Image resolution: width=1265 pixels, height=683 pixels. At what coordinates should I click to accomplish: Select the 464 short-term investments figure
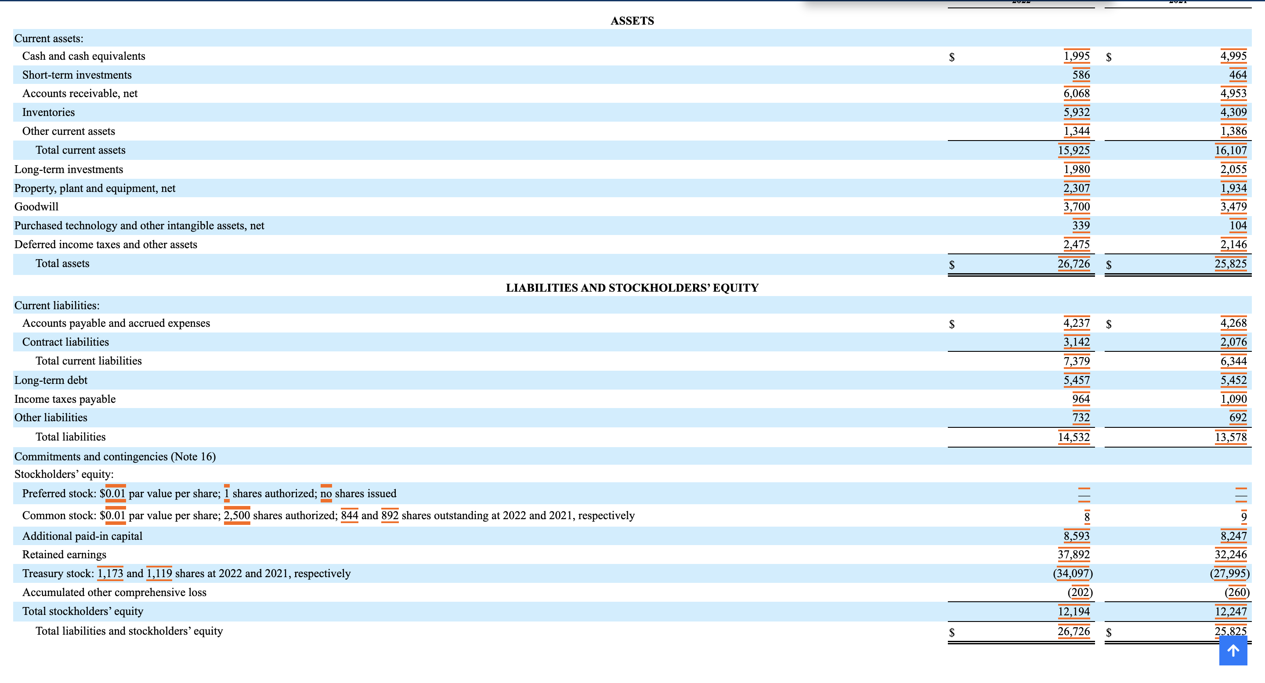click(x=1237, y=75)
